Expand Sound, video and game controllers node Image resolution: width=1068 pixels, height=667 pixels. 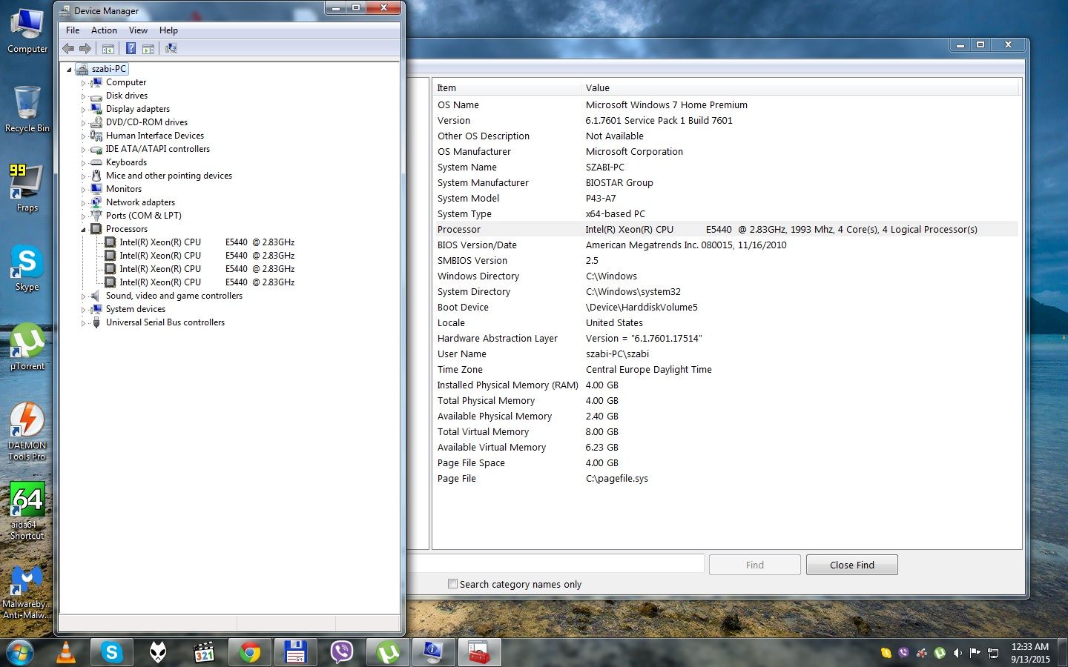pyautogui.click(x=83, y=296)
